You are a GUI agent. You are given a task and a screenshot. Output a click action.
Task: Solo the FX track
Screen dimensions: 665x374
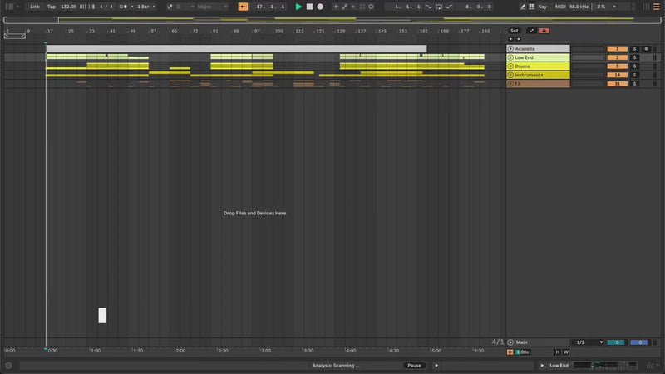point(634,84)
